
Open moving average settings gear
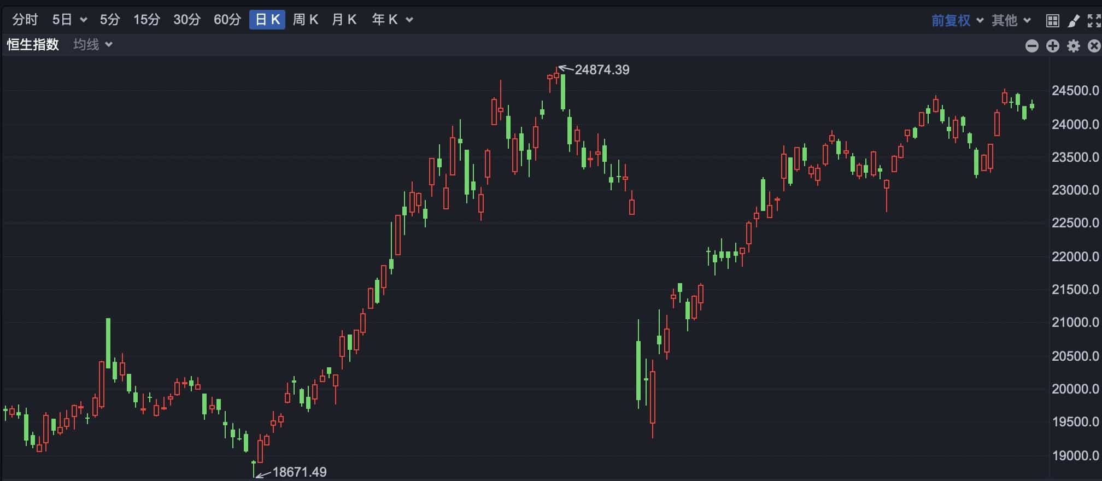[x=1074, y=46]
